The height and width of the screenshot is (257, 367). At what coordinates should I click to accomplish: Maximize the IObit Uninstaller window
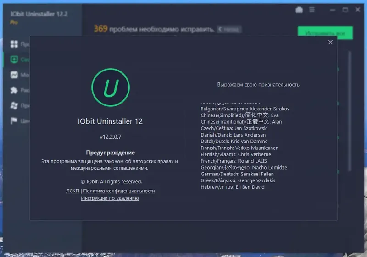(x=345, y=10)
